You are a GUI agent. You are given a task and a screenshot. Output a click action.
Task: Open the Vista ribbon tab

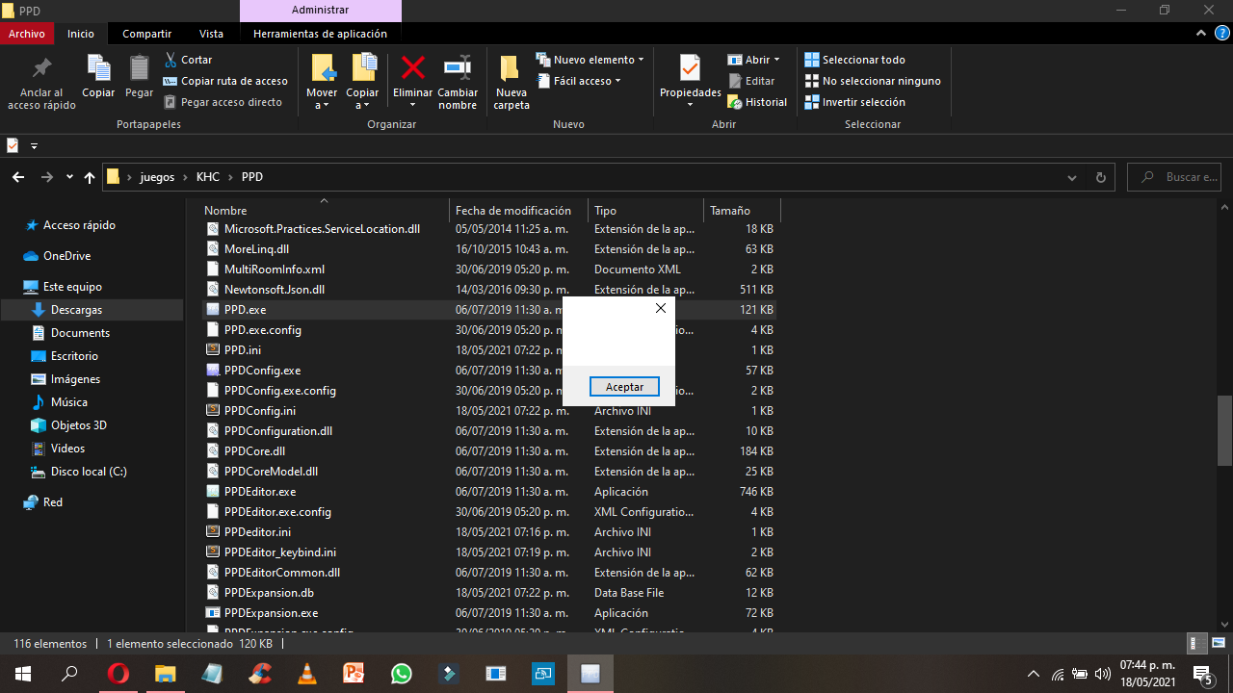tap(211, 34)
